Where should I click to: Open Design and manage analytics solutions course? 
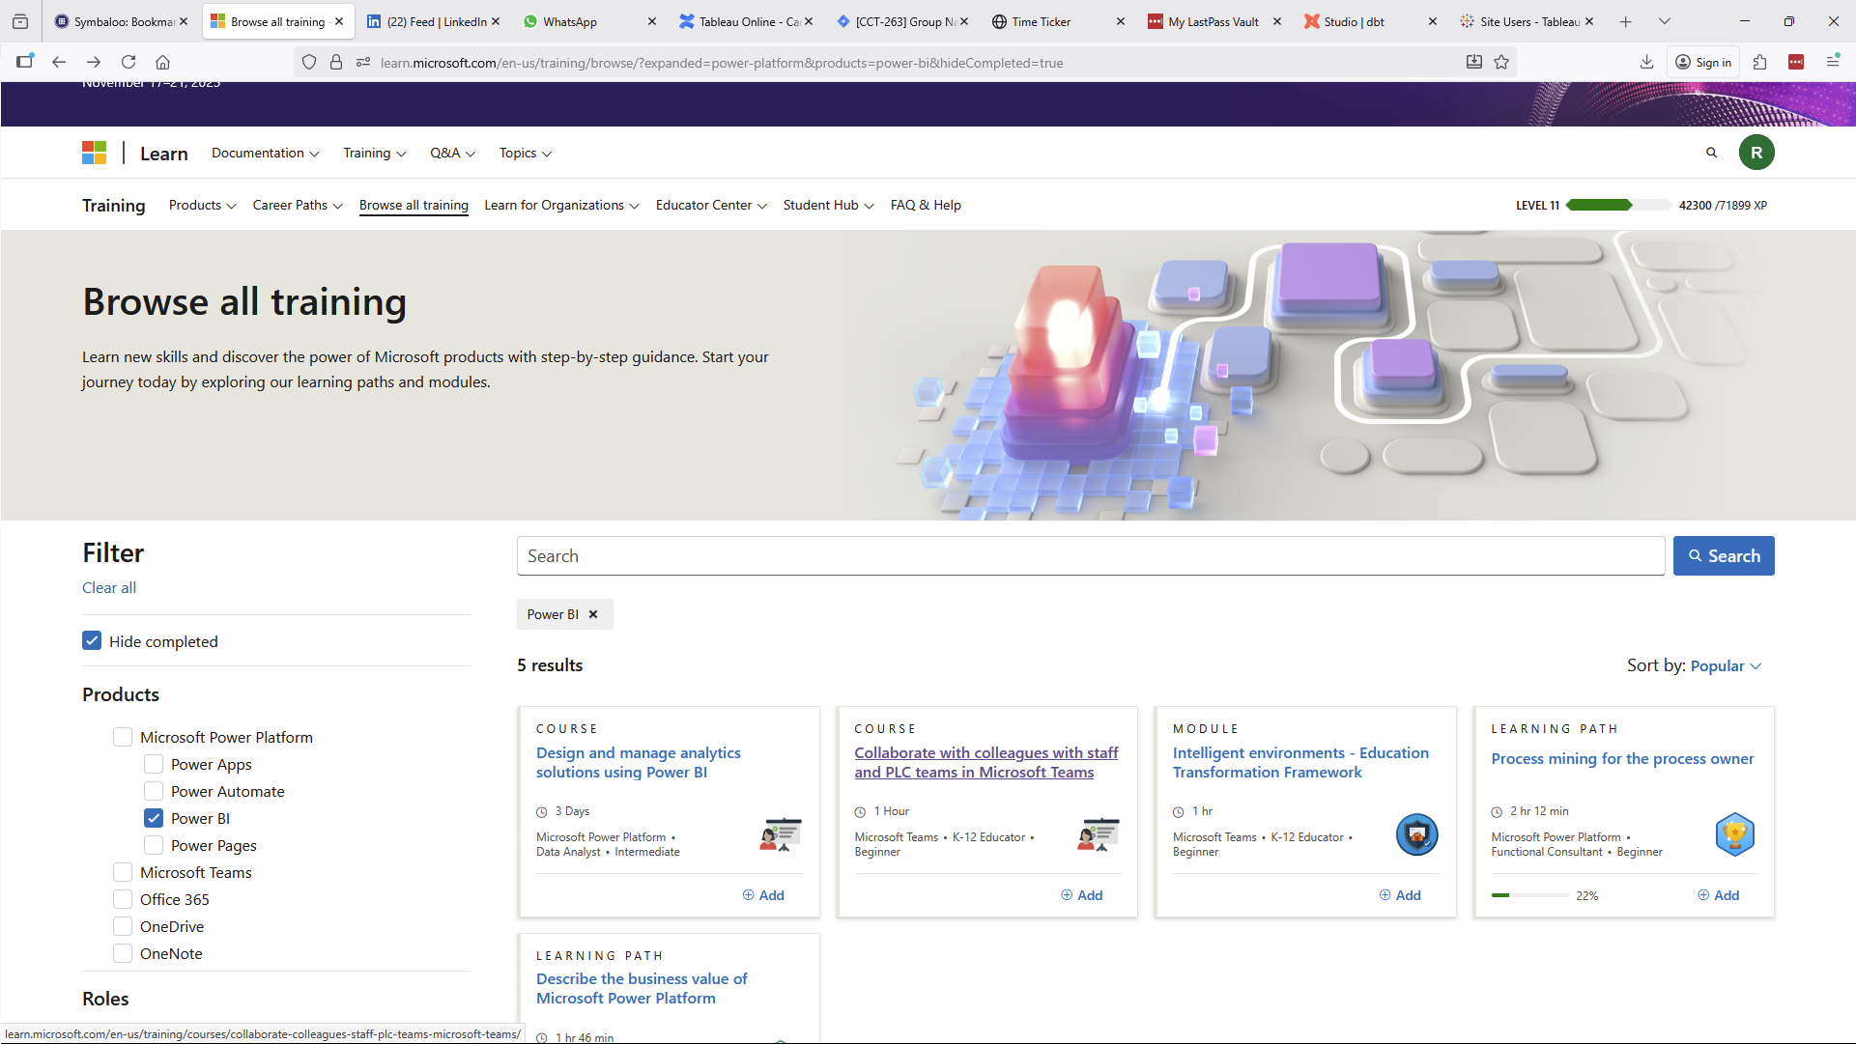pos(639,762)
